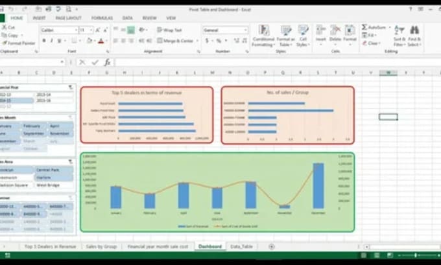
Task: Open AutoSum dropdown arrow
Action: pos(390,27)
